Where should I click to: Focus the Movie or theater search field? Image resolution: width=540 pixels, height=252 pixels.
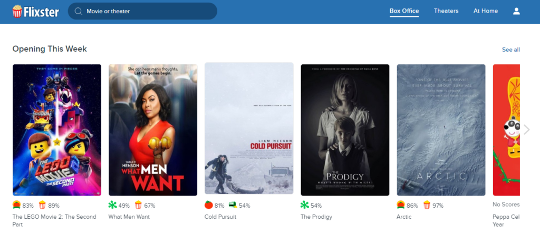(x=142, y=12)
